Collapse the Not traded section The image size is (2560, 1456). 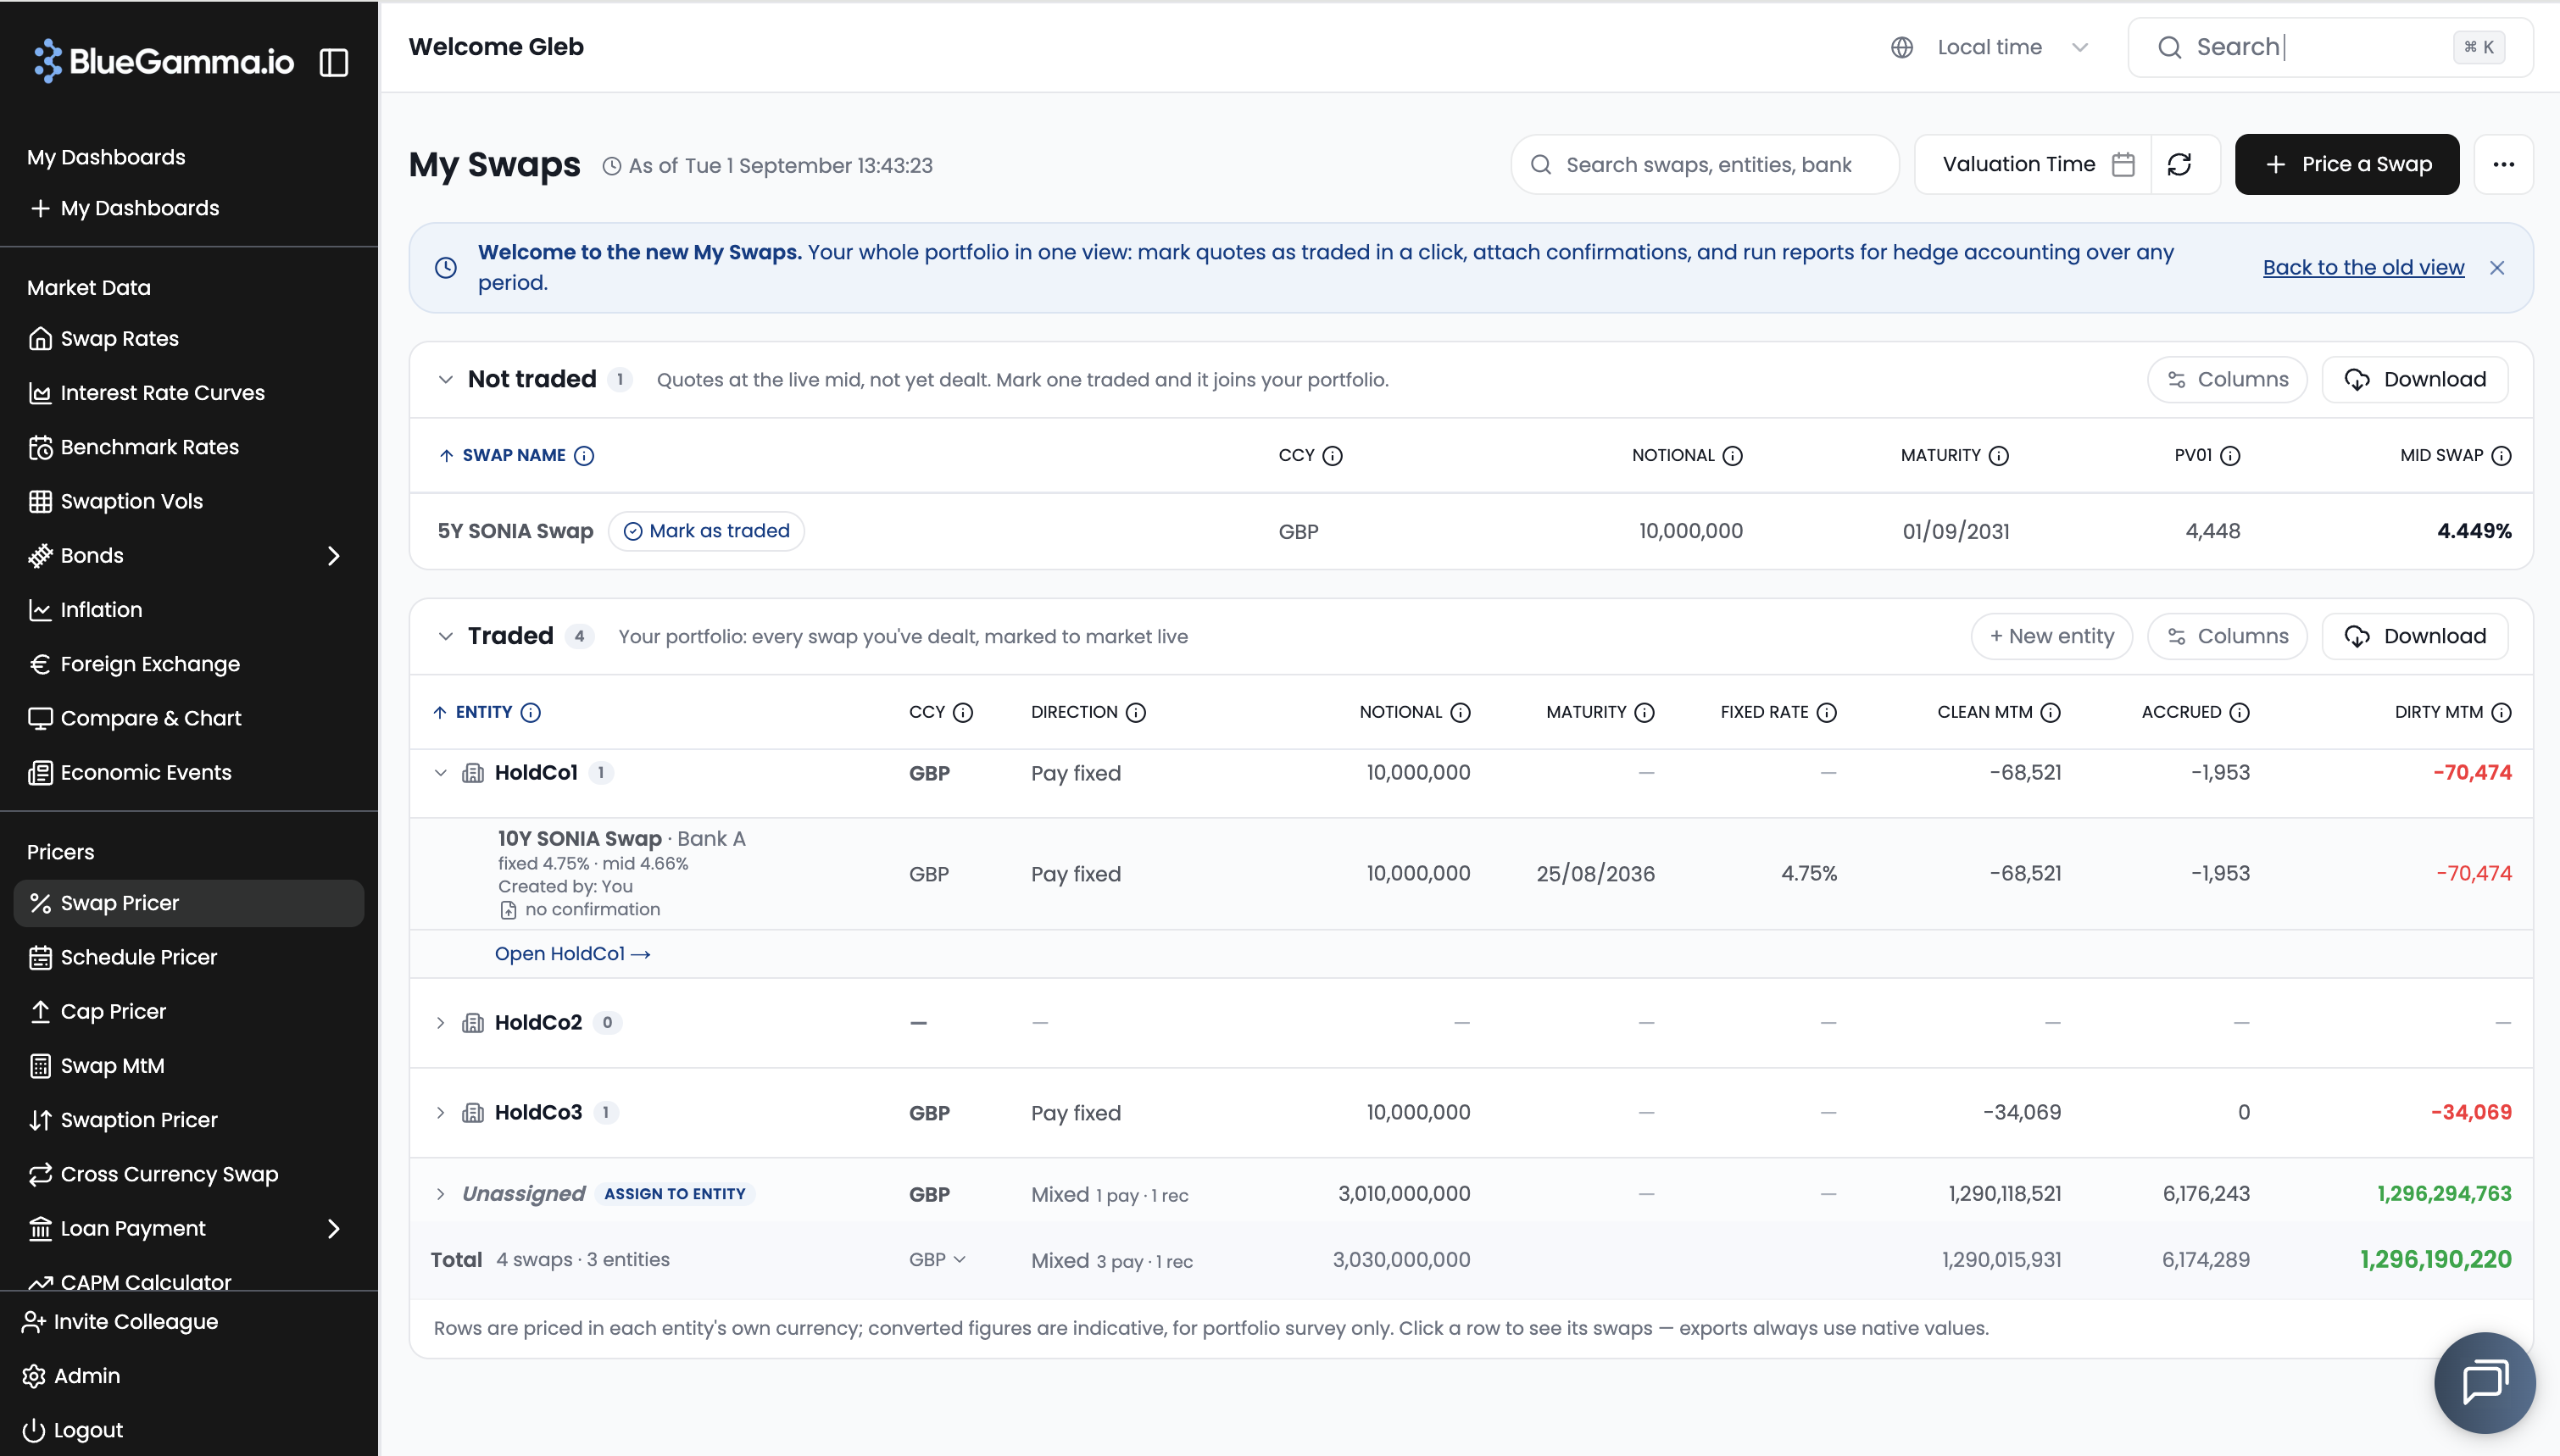click(x=445, y=380)
